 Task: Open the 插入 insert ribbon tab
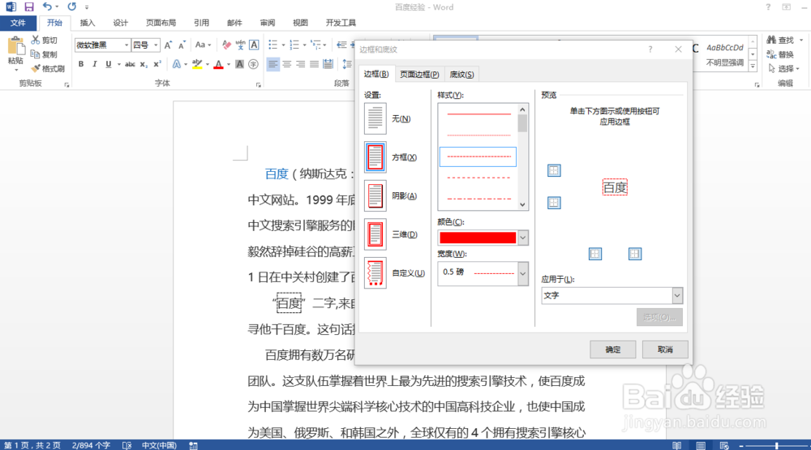[x=88, y=23]
